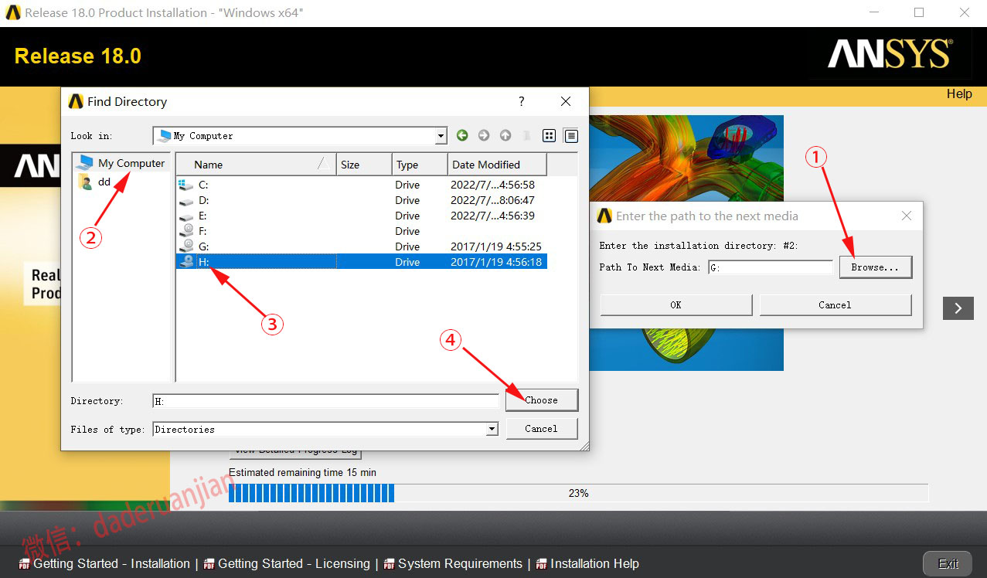
Task: Exit the ANSYS installer
Action: pyautogui.click(x=948, y=563)
